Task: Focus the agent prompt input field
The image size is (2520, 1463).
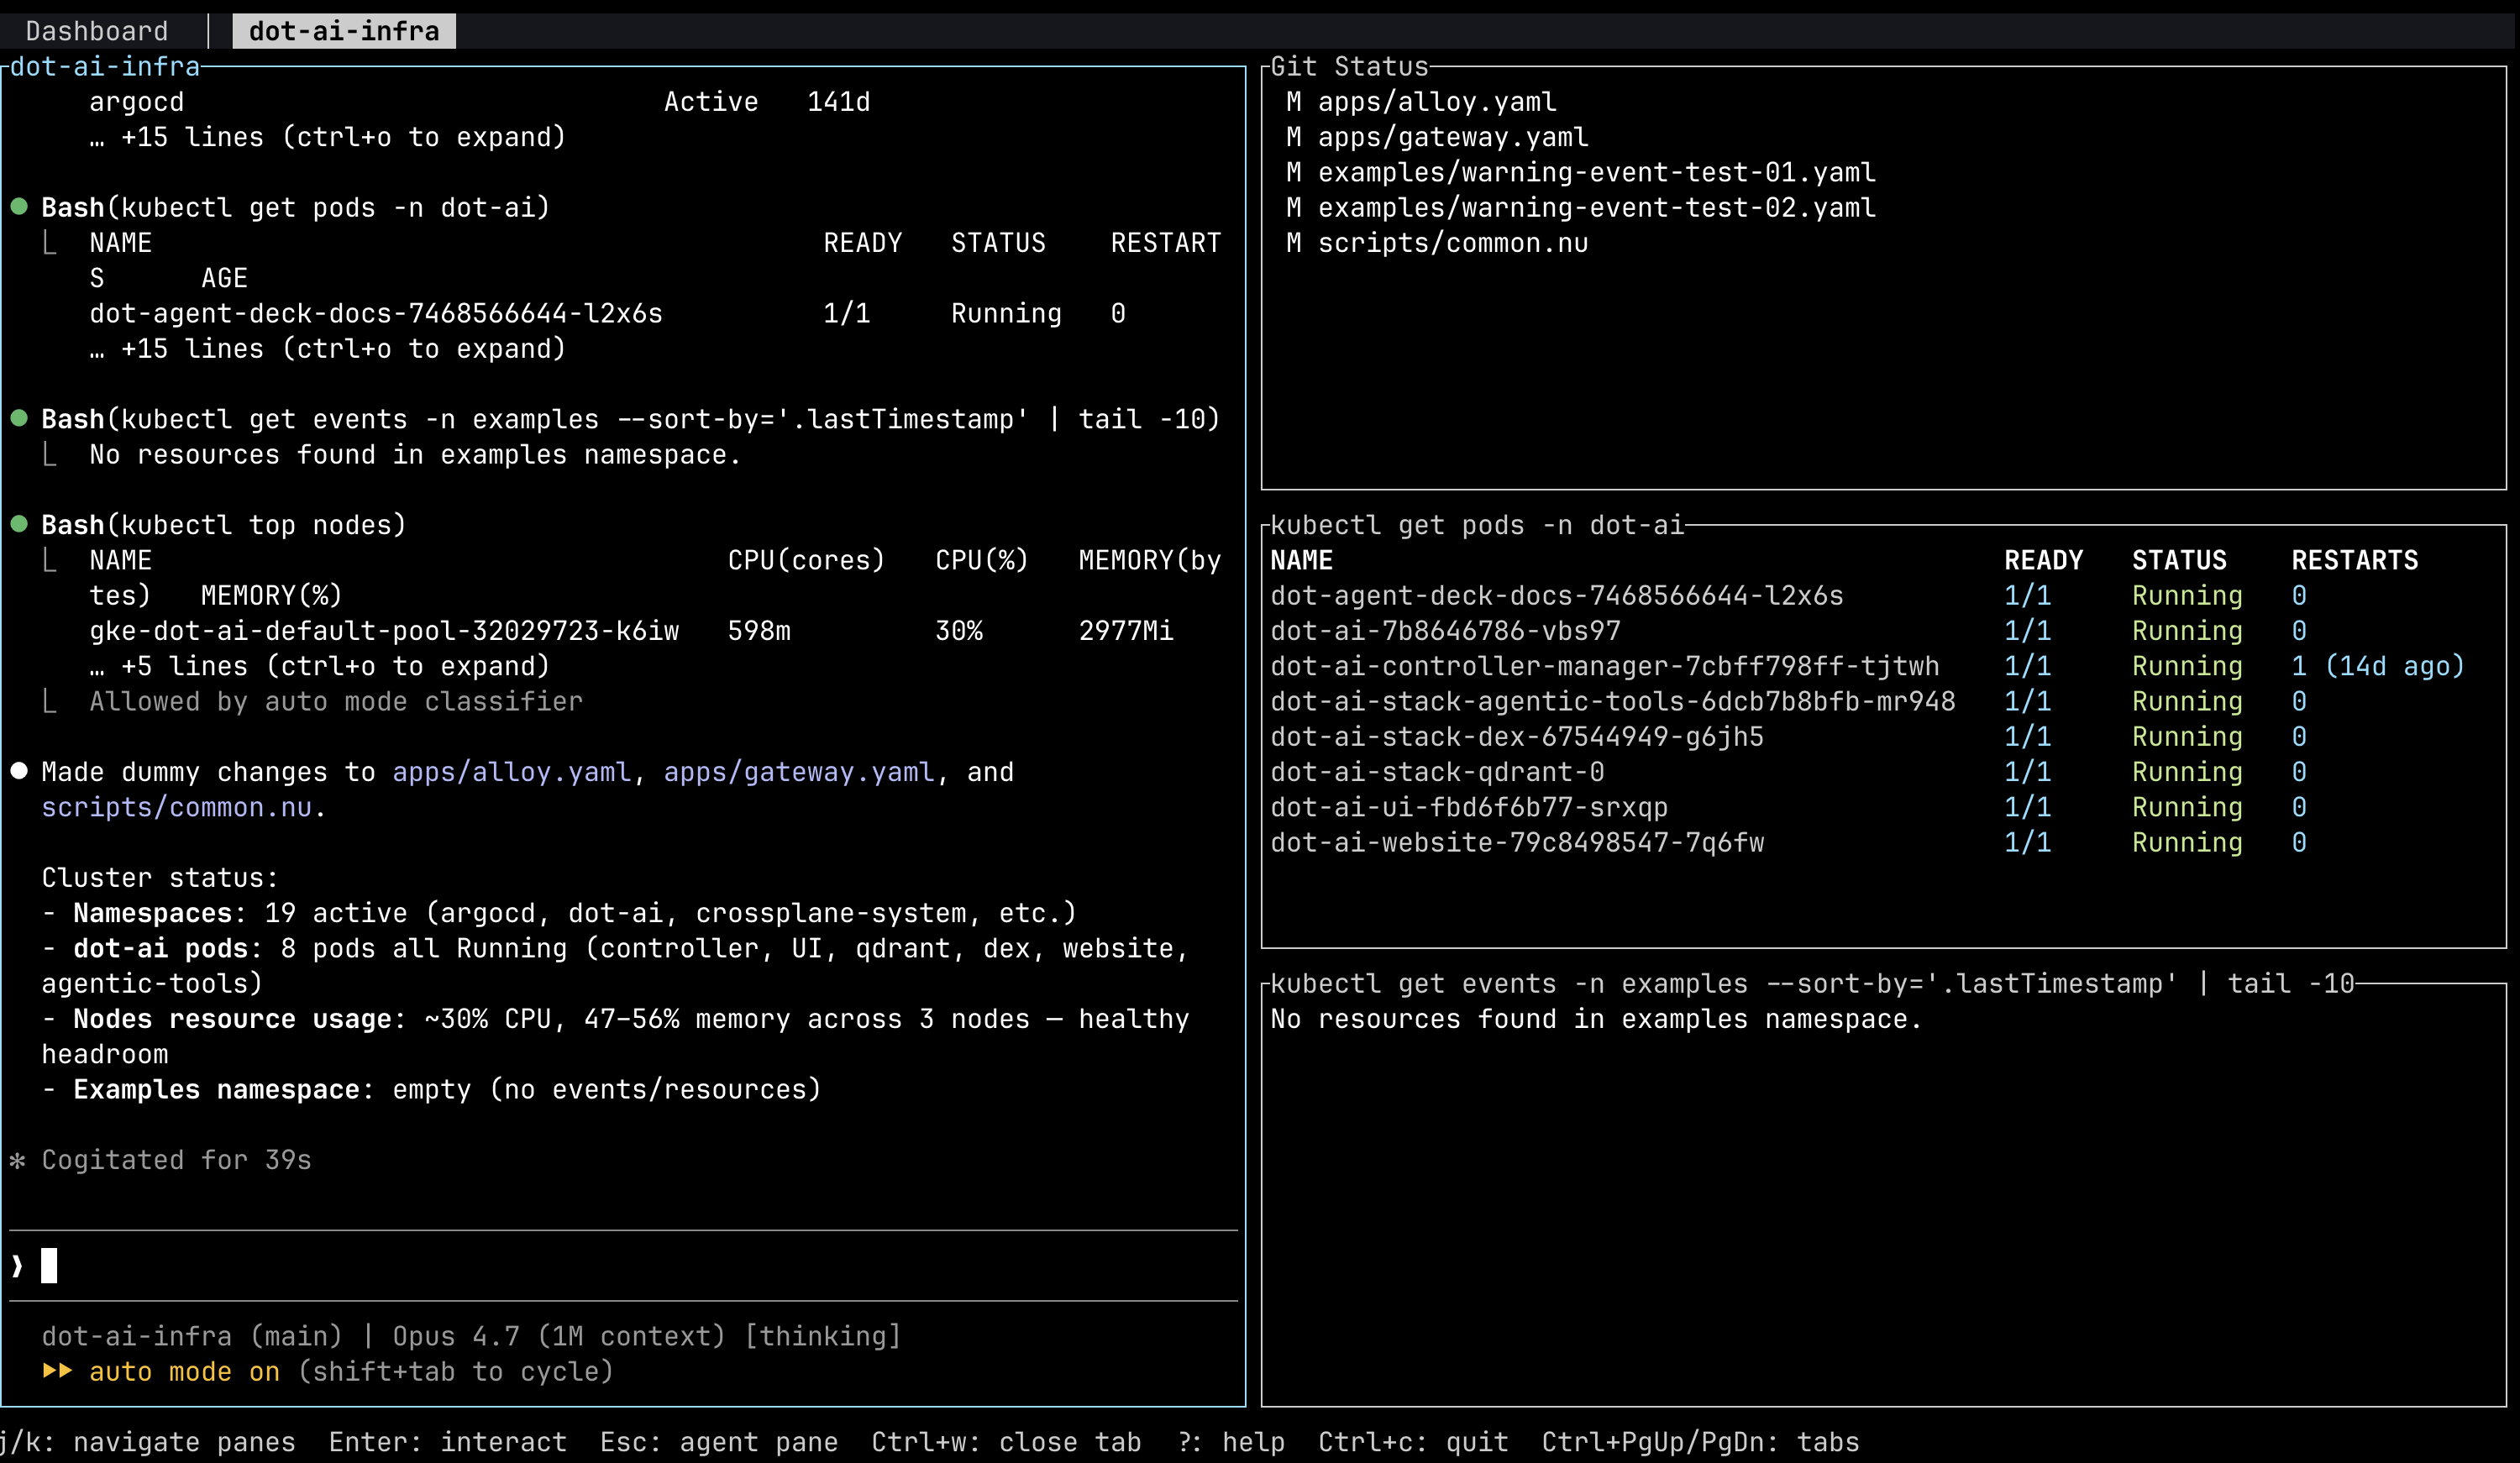Action: (624, 1266)
